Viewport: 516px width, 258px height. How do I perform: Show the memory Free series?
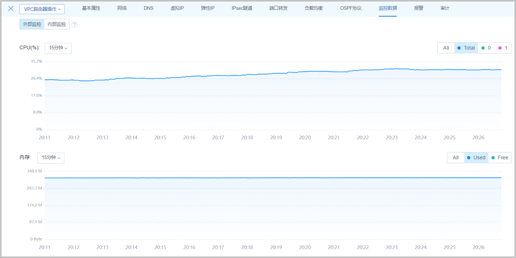[x=499, y=158]
